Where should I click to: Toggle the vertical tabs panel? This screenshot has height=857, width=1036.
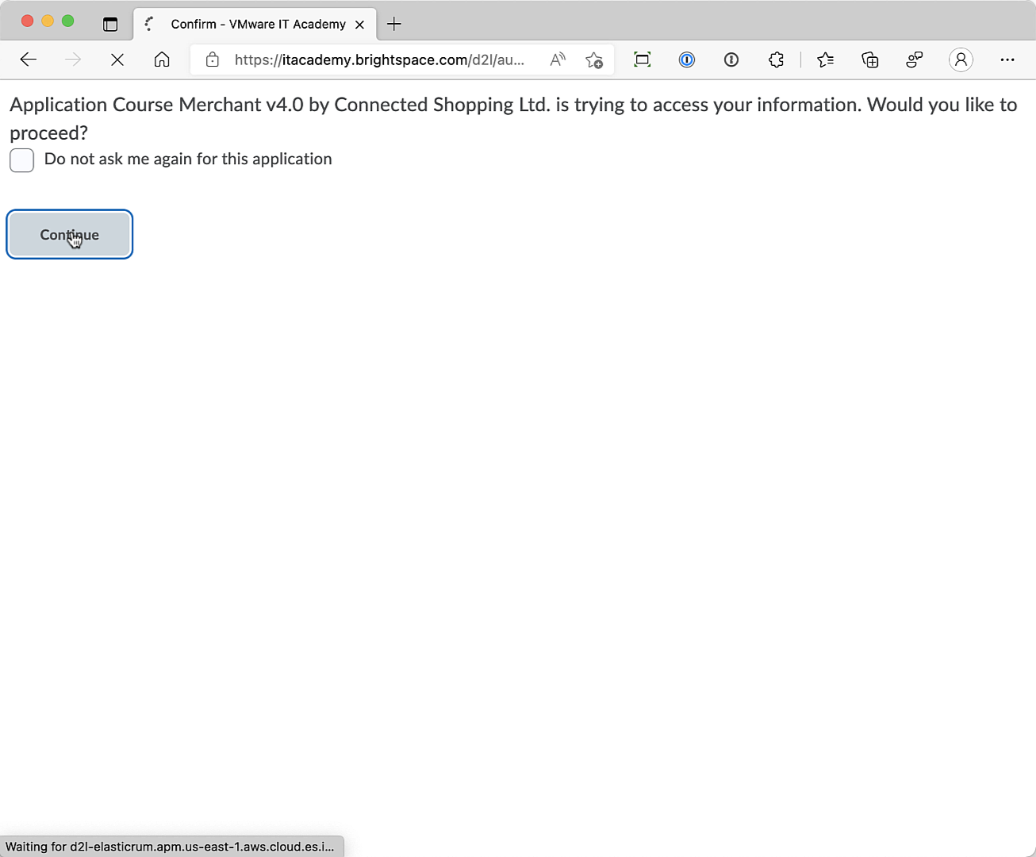point(110,24)
